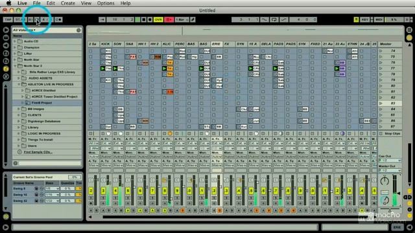This screenshot has height=233, width=415.
Task: Click the Follow playback button in the transport
Action: point(102,19)
